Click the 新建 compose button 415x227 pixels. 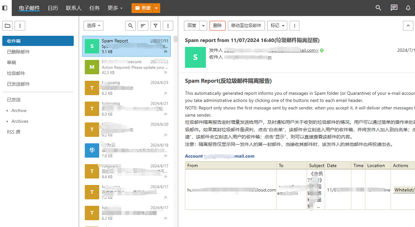coord(142,8)
